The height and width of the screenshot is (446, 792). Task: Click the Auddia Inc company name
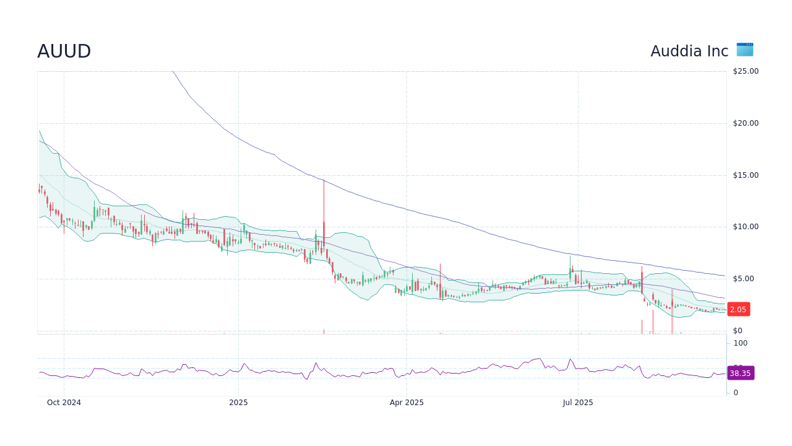coord(689,51)
